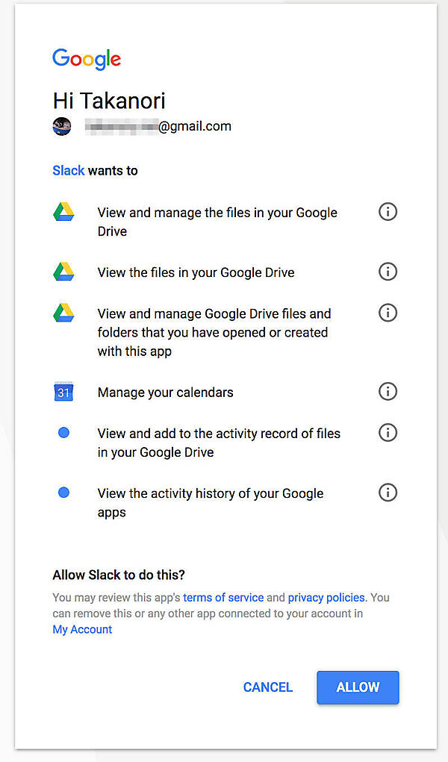Expand info for view files in Google Drive

pyautogui.click(x=388, y=271)
